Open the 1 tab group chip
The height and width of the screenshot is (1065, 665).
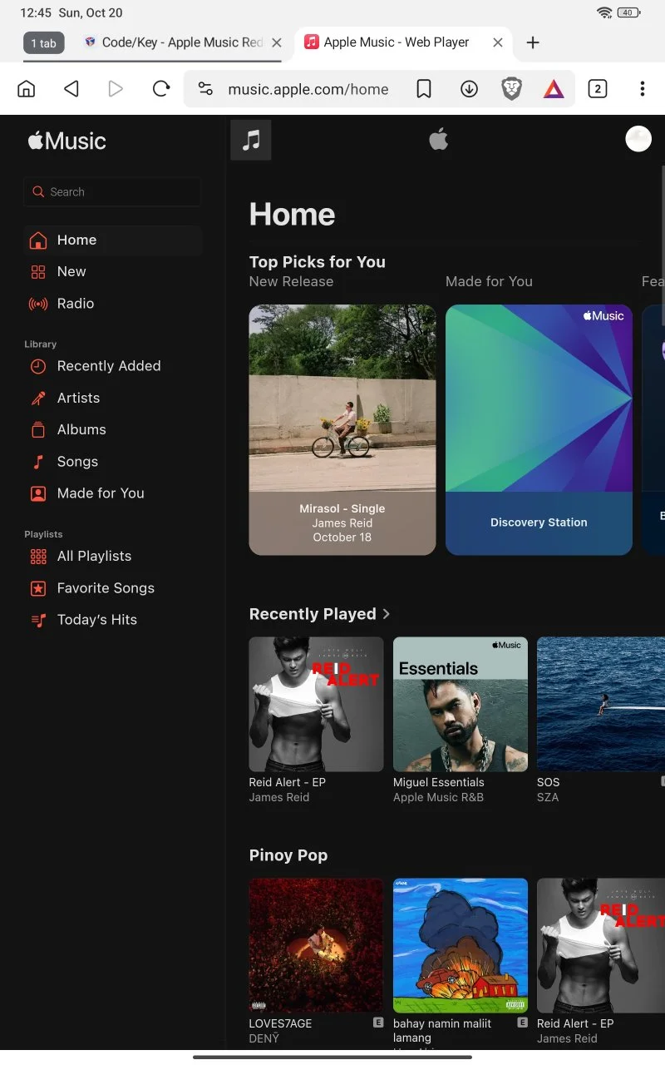click(x=43, y=43)
